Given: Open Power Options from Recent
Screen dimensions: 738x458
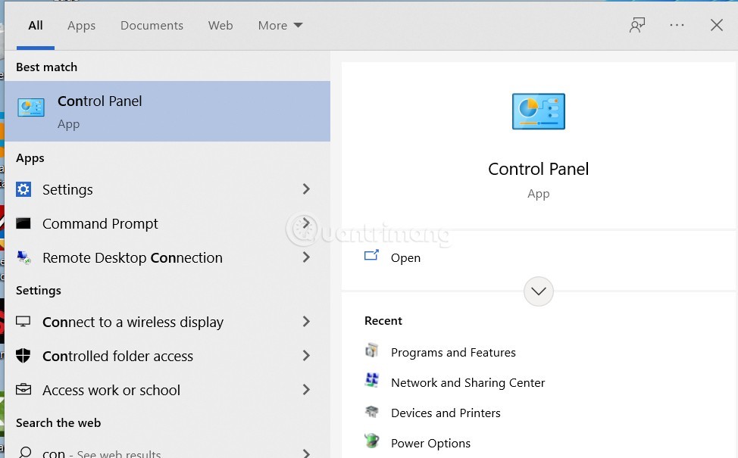Looking at the screenshot, I should click(430, 444).
